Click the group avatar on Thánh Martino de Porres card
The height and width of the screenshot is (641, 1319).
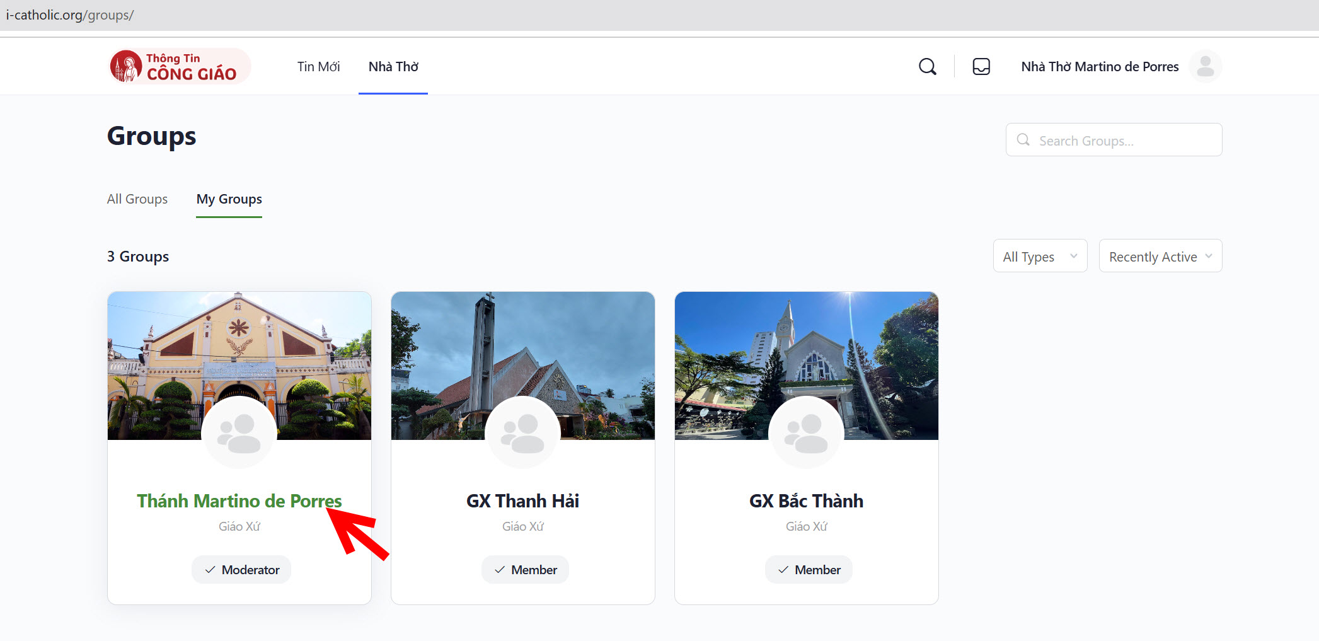239,433
